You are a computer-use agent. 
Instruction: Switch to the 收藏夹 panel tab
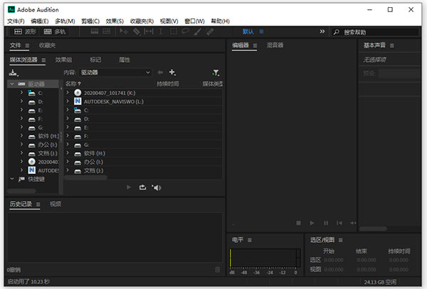click(x=48, y=45)
